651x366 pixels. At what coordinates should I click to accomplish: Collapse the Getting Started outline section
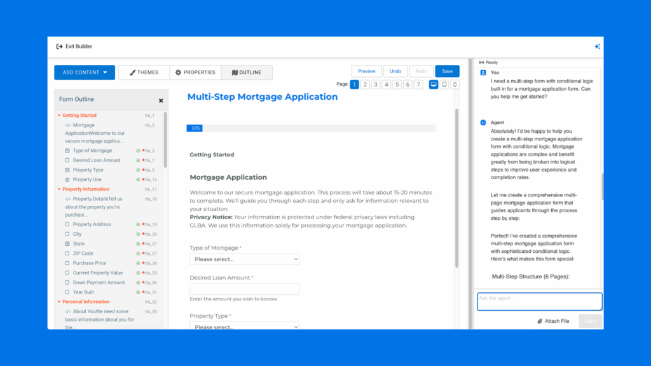coord(59,116)
